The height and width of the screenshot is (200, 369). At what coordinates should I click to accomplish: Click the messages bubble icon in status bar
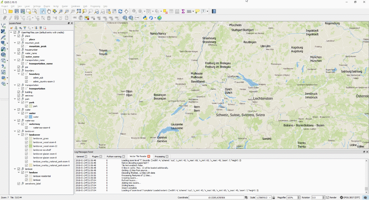coord(365,197)
